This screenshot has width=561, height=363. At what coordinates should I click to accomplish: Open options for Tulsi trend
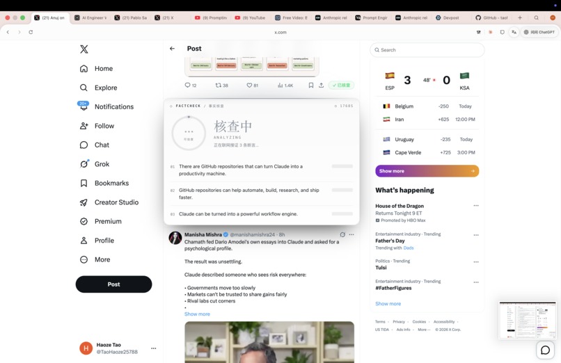coord(476,262)
